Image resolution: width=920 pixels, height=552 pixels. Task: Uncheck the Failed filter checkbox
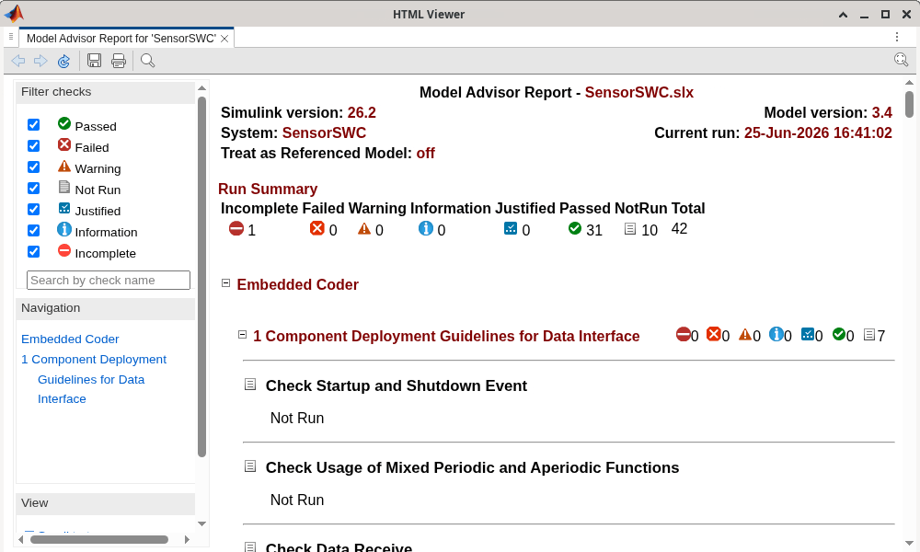pyautogui.click(x=33, y=146)
